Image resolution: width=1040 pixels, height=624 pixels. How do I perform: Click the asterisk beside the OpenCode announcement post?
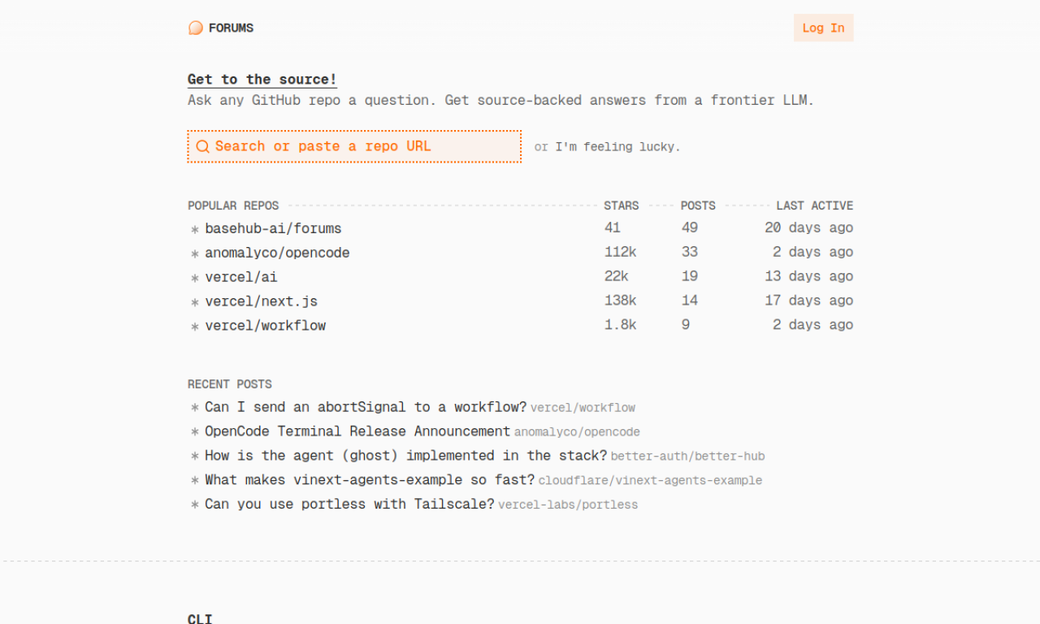(194, 431)
